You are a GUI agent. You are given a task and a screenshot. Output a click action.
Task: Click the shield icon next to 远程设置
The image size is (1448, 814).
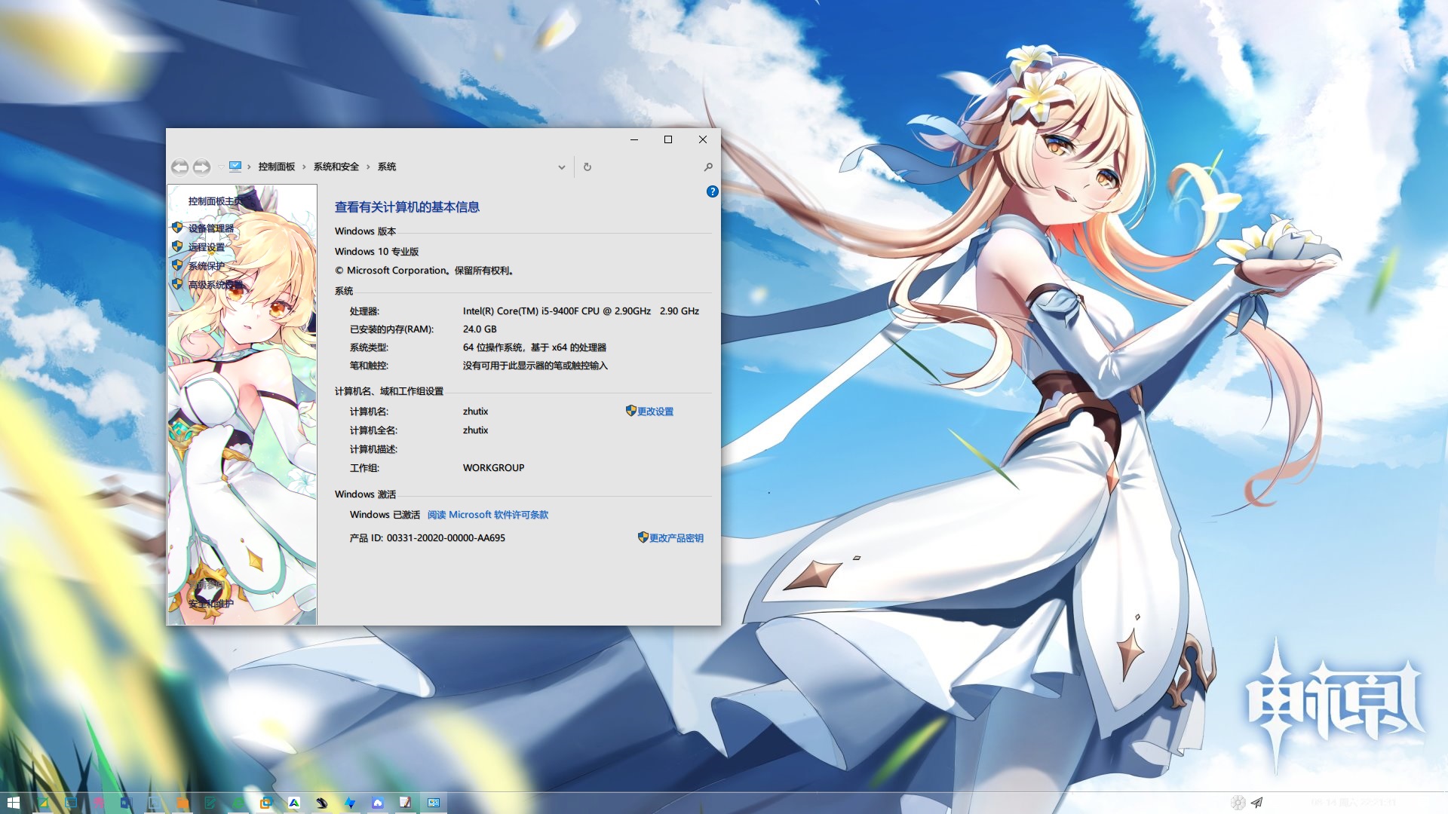click(x=177, y=246)
